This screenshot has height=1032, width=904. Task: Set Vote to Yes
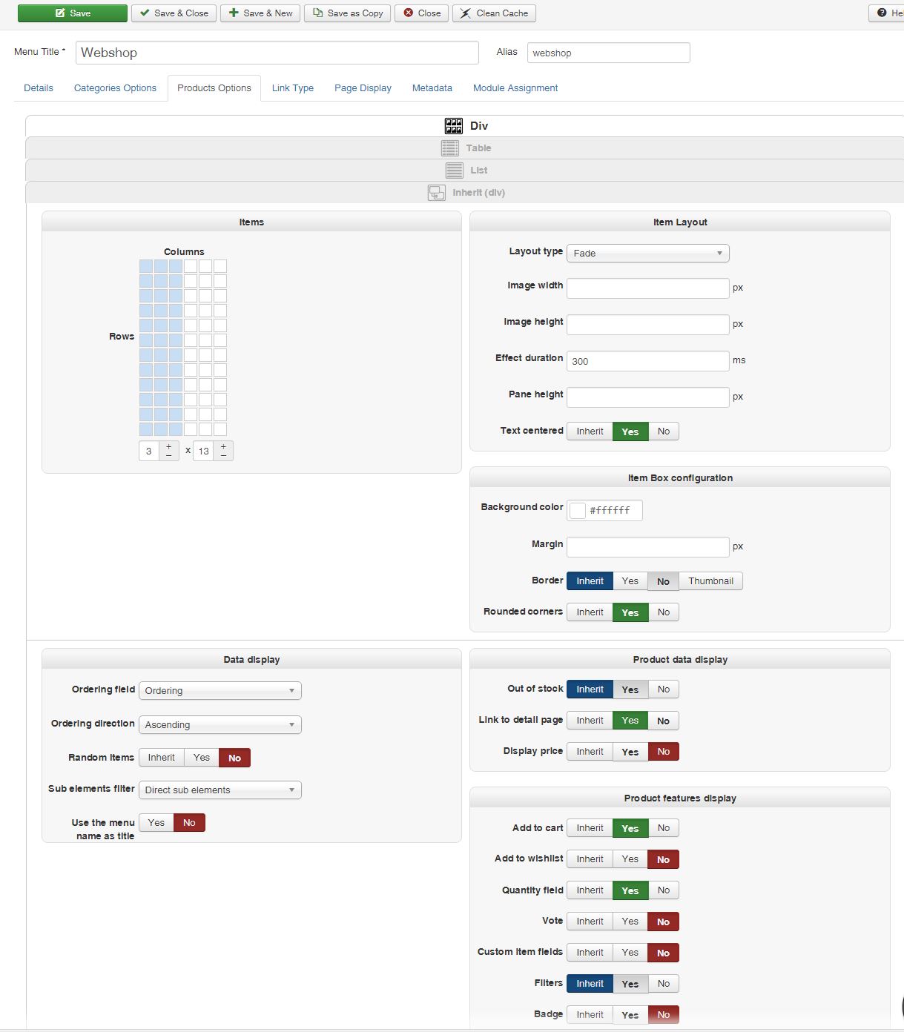(x=630, y=922)
